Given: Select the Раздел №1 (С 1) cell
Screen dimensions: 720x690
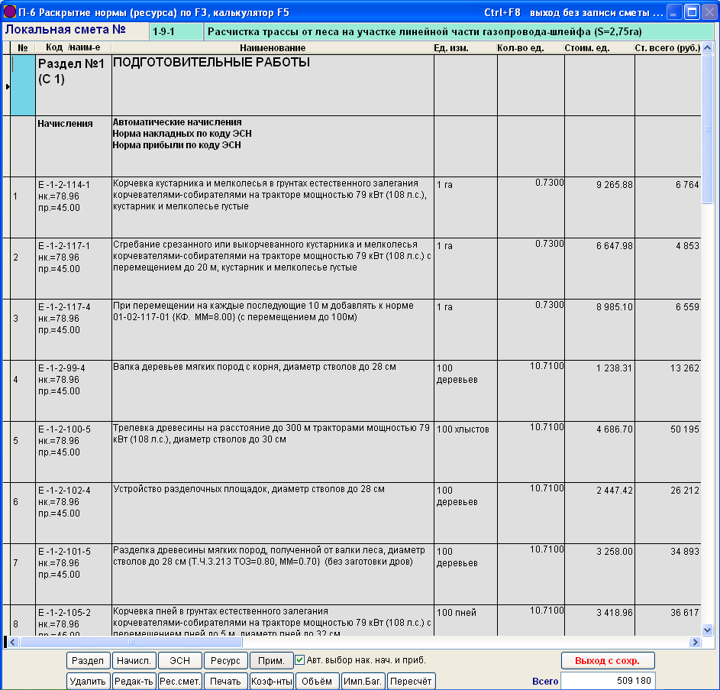Looking at the screenshot, I should [73, 85].
